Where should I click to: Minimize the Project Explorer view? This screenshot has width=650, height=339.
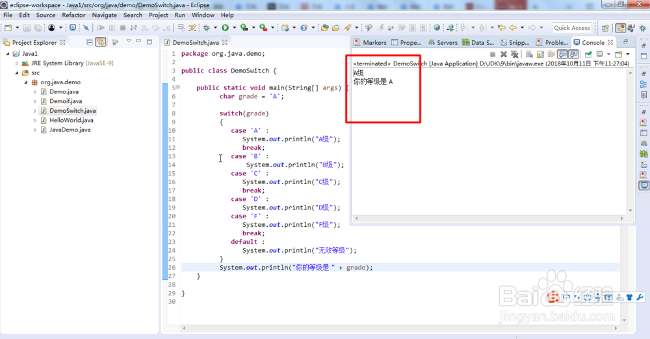coord(139,41)
